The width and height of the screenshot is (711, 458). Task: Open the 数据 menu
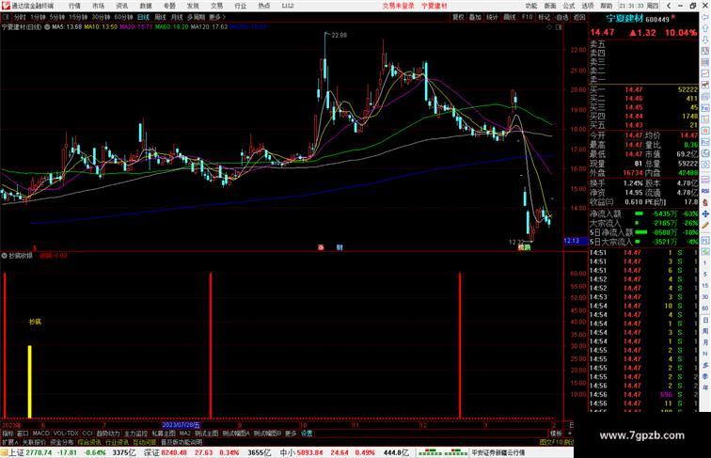click(x=146, y=6)
